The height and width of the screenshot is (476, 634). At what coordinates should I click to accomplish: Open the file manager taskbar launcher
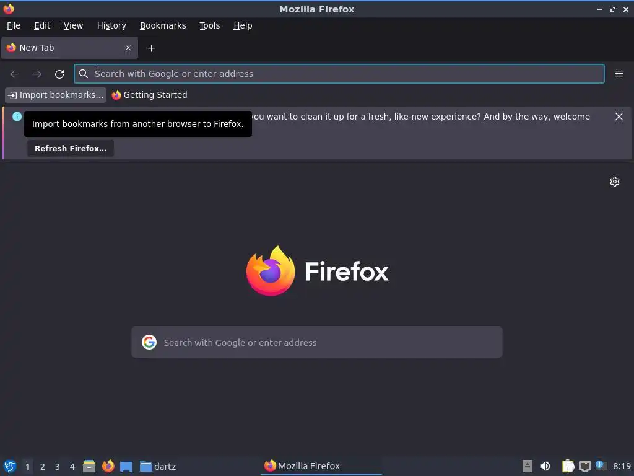coord(89,466)
